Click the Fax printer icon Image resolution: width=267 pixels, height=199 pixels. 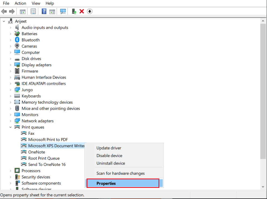coord(24,133)
